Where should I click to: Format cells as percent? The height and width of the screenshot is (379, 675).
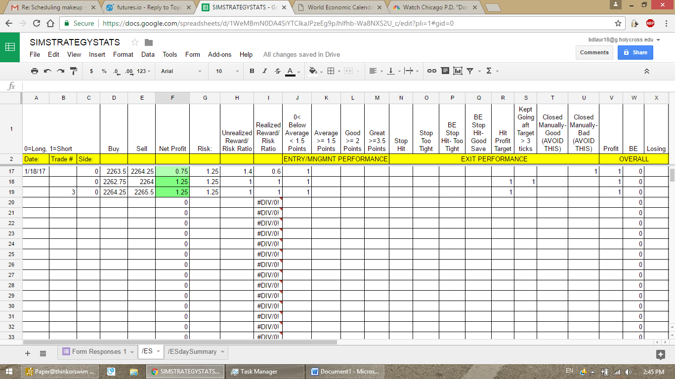click(x=104, y=71)
